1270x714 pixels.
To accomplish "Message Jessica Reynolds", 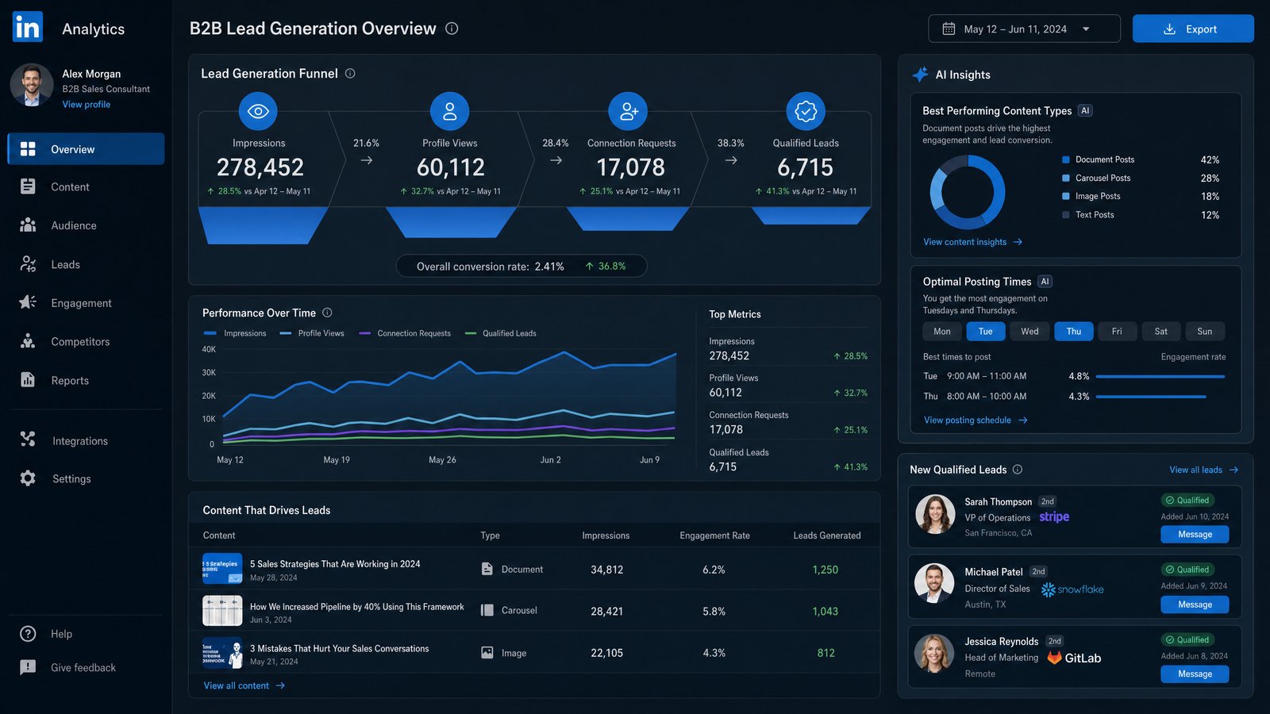I will [1195, 674].
